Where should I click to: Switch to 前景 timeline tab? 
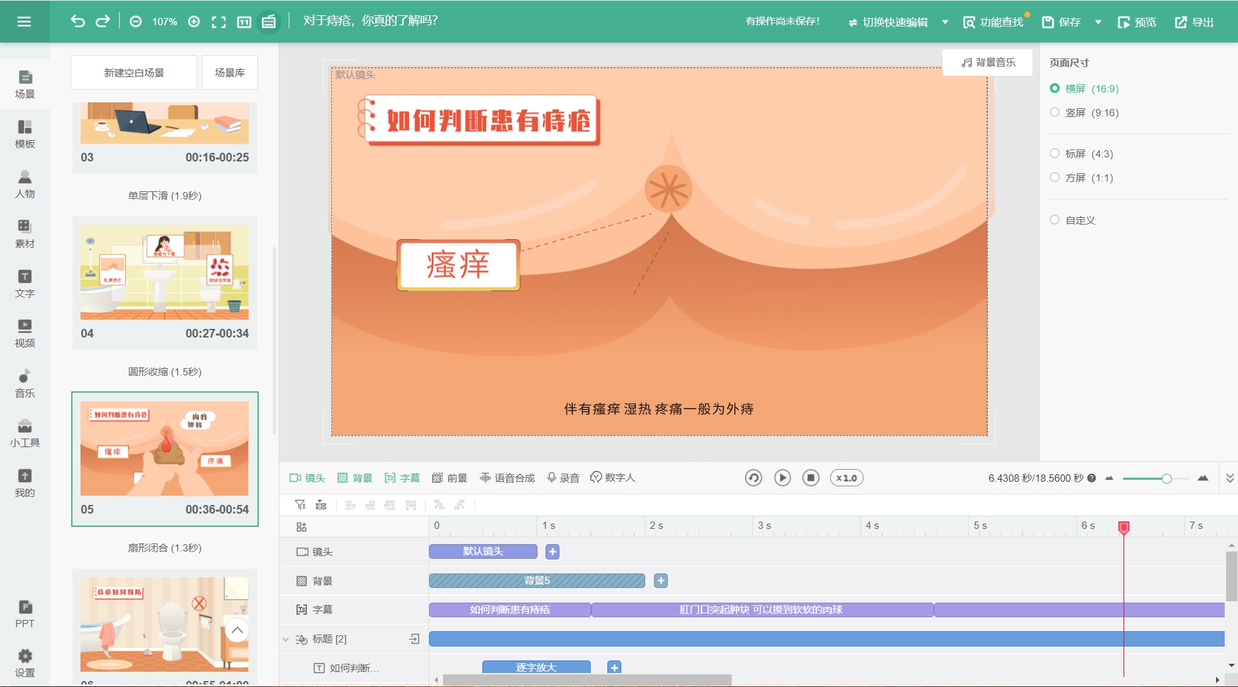[x=450, y=478]
